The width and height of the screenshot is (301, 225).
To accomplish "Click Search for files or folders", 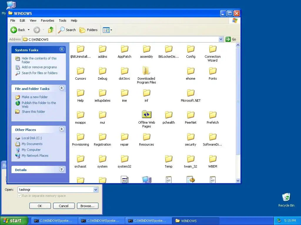I will pyautogui.click(x=40, y=73).
